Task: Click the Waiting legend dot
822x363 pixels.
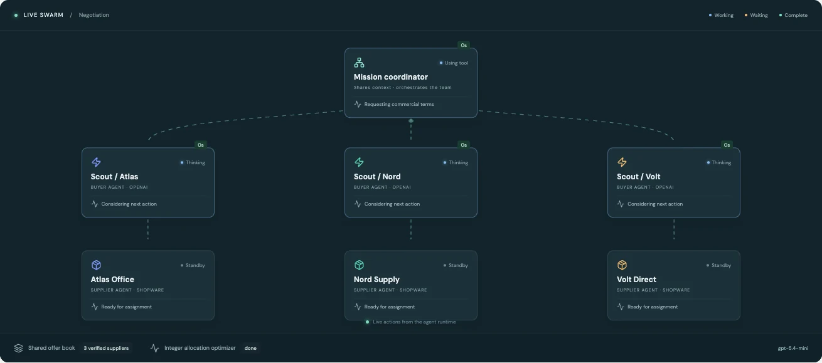Action: pyautogui.click(x=746, y=15)
